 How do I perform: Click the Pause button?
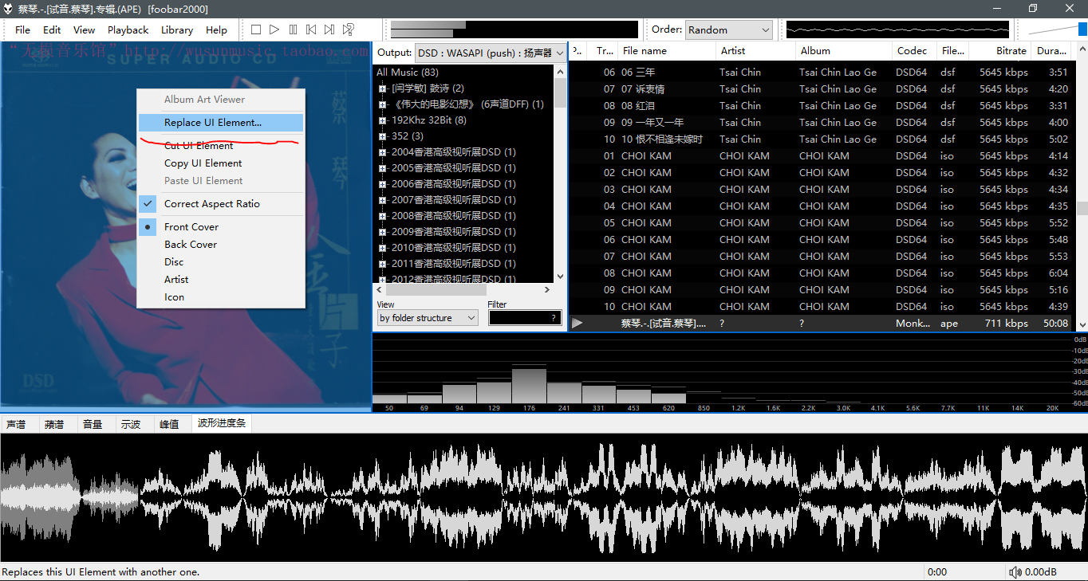293,29
